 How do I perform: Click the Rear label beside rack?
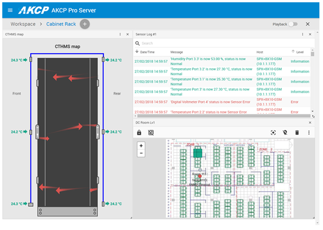[x=117, y=94]
